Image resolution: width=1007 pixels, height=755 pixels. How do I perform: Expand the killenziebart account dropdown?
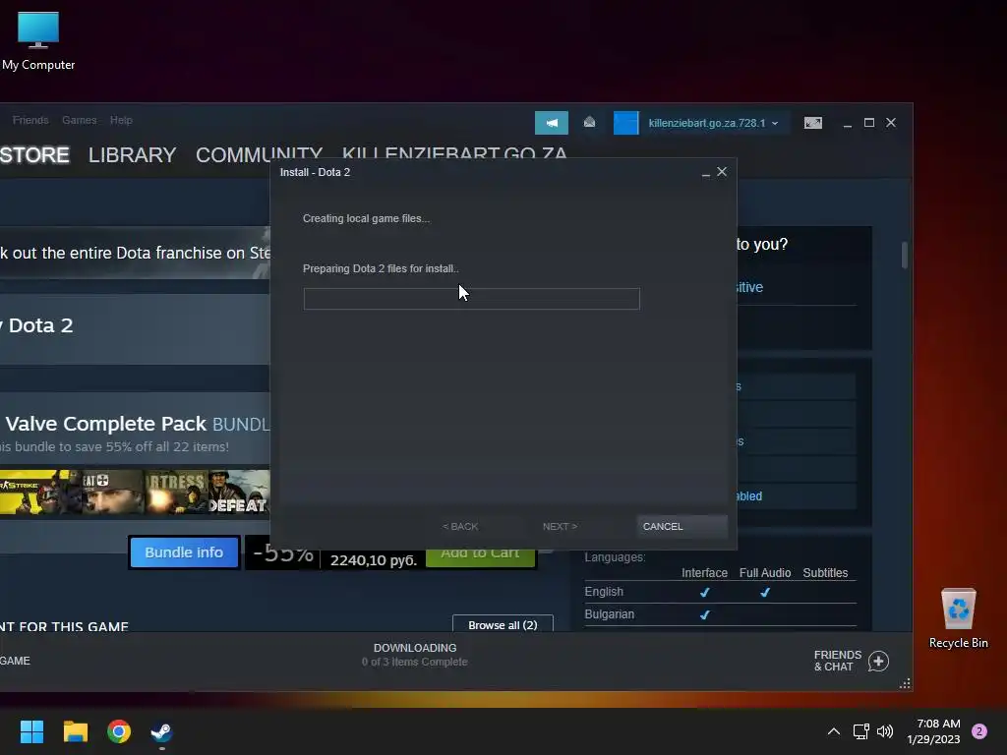pyautogui.click(x=713, y=123)
